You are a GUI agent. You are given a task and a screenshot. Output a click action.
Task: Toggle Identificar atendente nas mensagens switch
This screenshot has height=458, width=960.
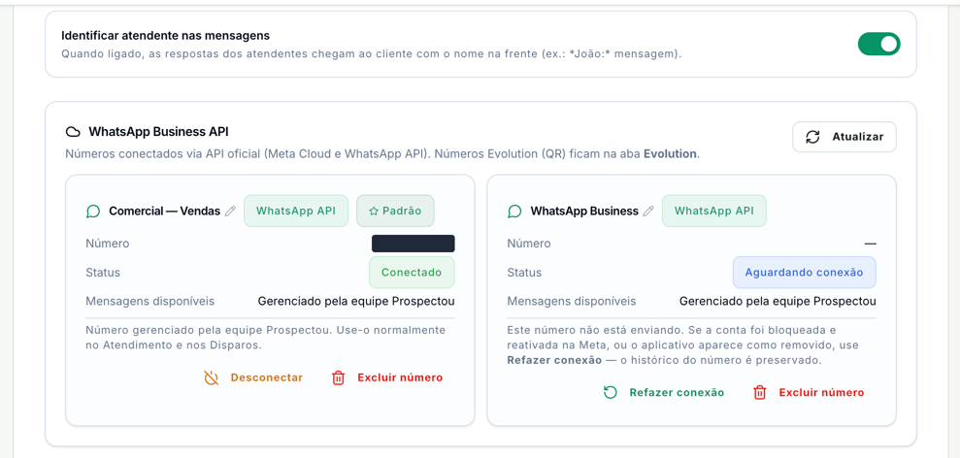pyautogui.click(x=878, y=44)
